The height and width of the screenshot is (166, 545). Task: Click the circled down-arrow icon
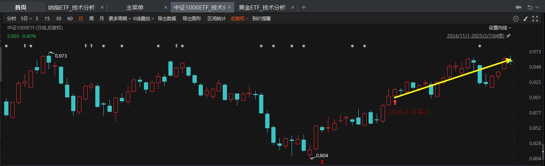coord(516,19)
